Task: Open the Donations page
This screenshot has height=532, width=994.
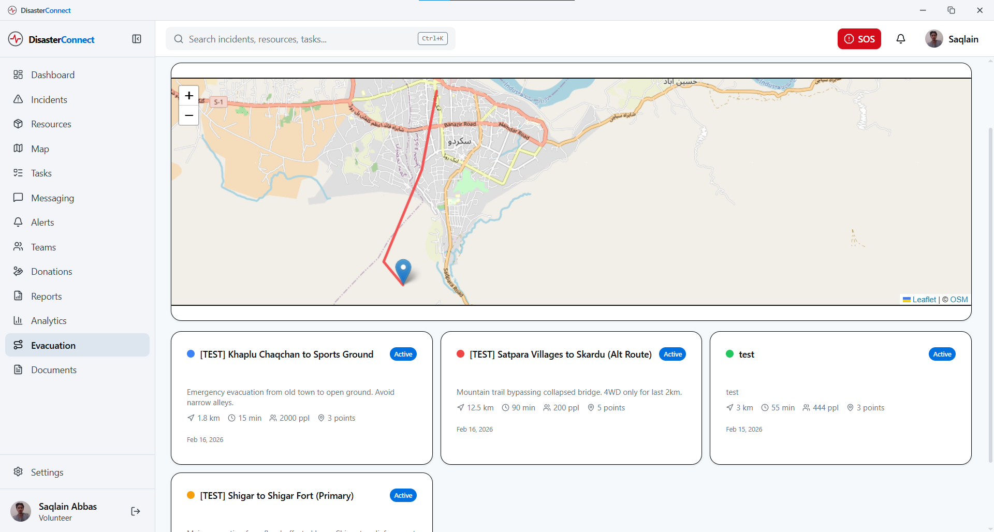Action: pyautogui.click(x=52, y=272)
